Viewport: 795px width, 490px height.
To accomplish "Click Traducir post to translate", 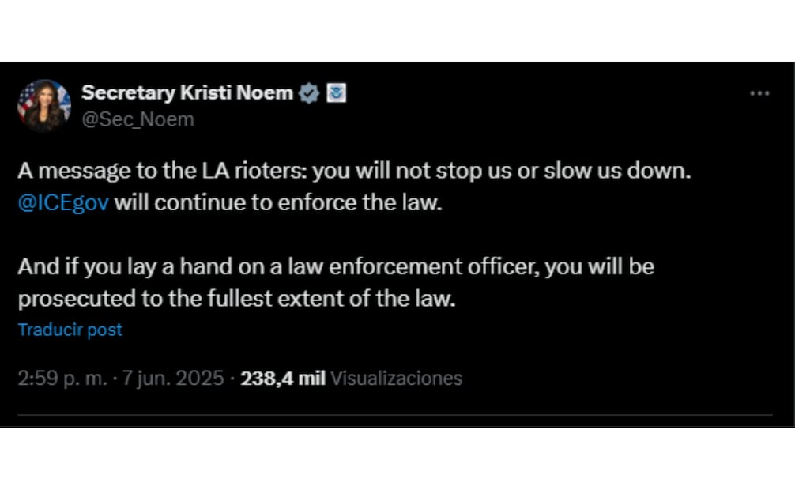I will point(70,330).
